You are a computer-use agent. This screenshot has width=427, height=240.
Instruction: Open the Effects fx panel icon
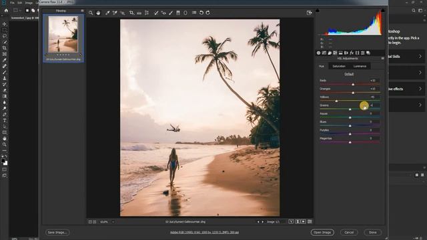pos(352,53)
